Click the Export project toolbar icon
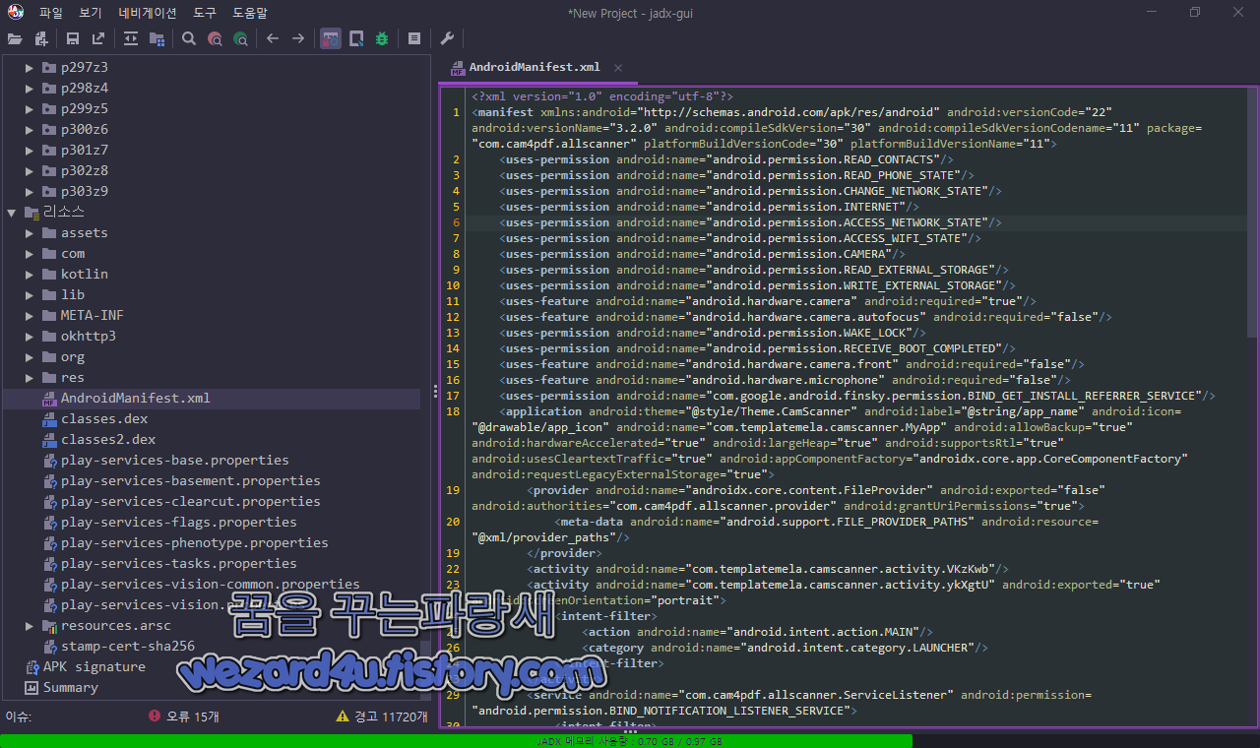Image resolution: width=1260 pixels, height=748 pixels. coord(98,38)
